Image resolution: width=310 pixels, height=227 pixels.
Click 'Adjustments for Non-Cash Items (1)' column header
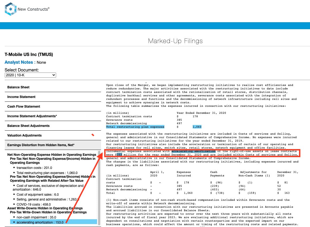(x=254, y=174)
